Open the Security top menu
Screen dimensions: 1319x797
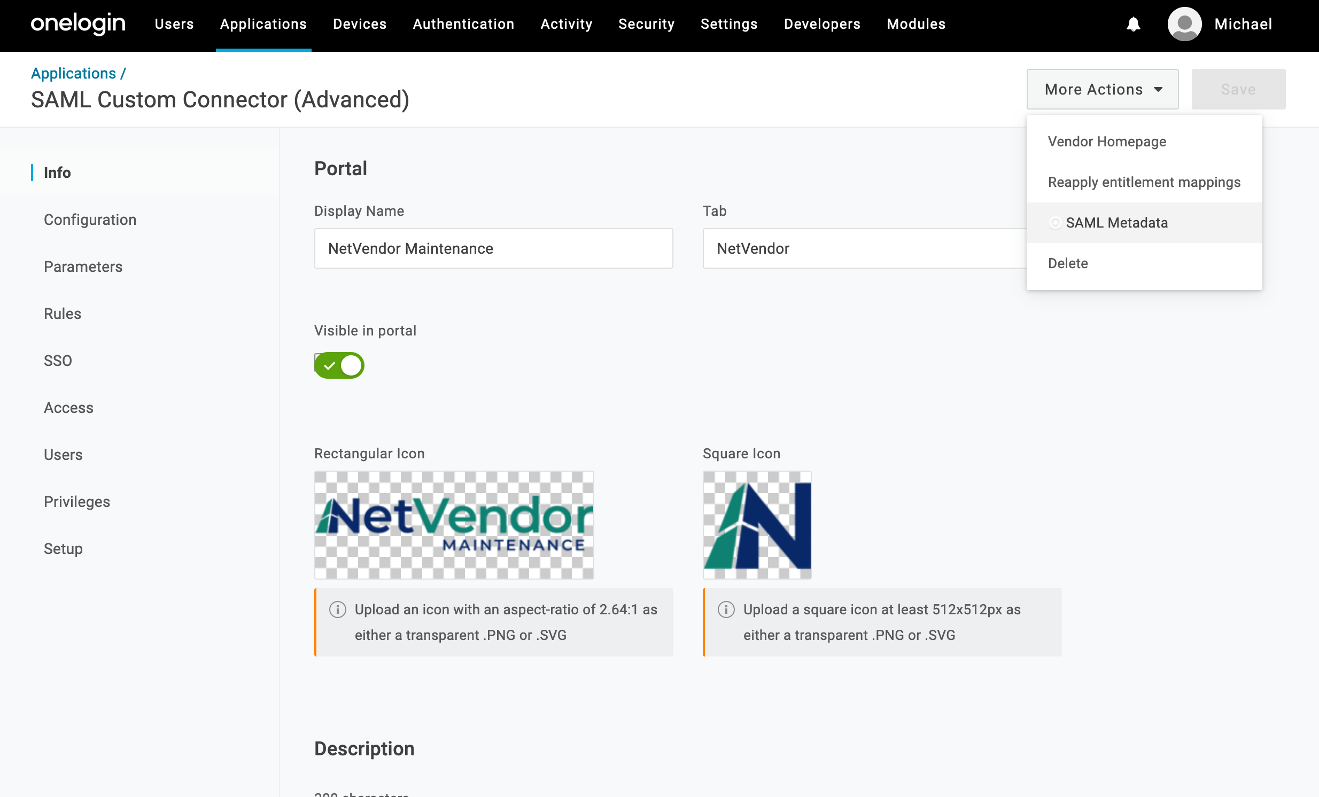pos(646,24)
